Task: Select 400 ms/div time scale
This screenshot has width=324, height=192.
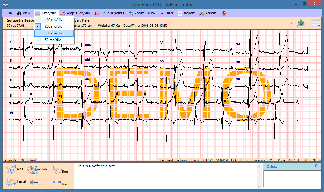Action: tap(54, 19)
